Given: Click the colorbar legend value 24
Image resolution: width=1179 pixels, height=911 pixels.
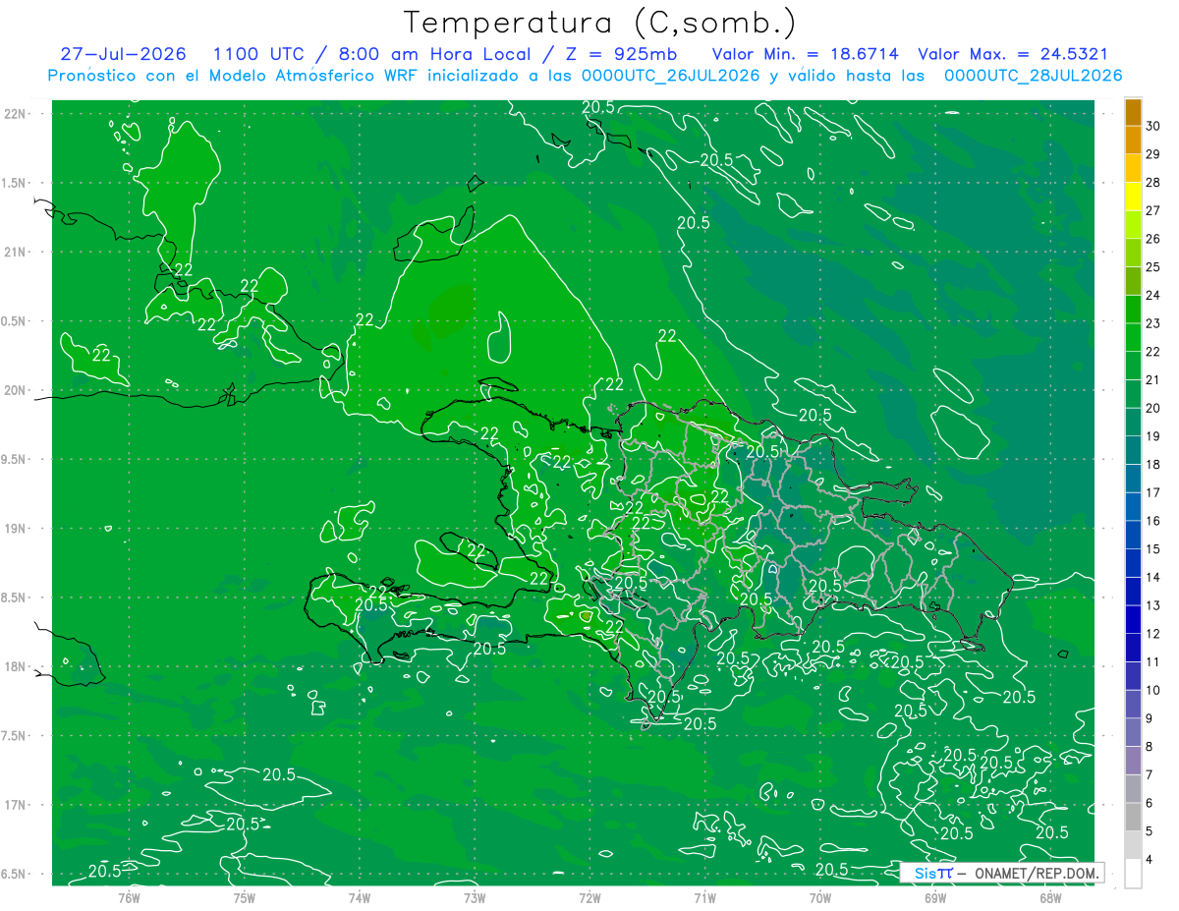Looking at the screenshot, I should (1152, 295).
